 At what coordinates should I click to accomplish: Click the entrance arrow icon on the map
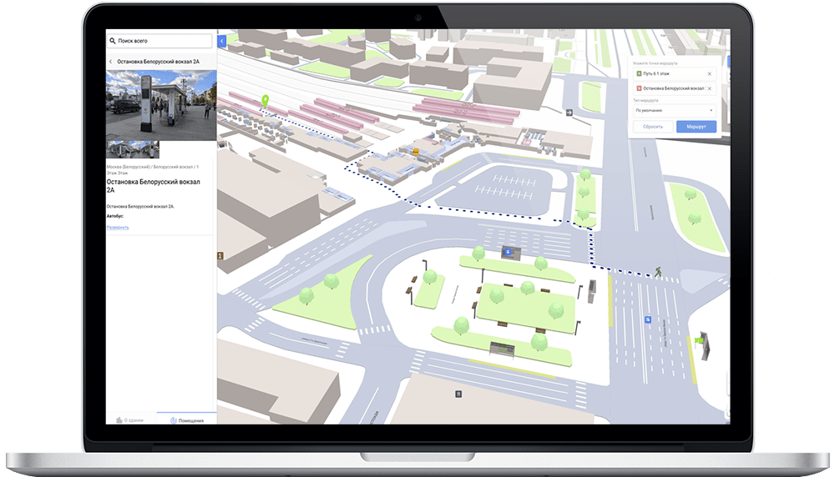point(569,113)
